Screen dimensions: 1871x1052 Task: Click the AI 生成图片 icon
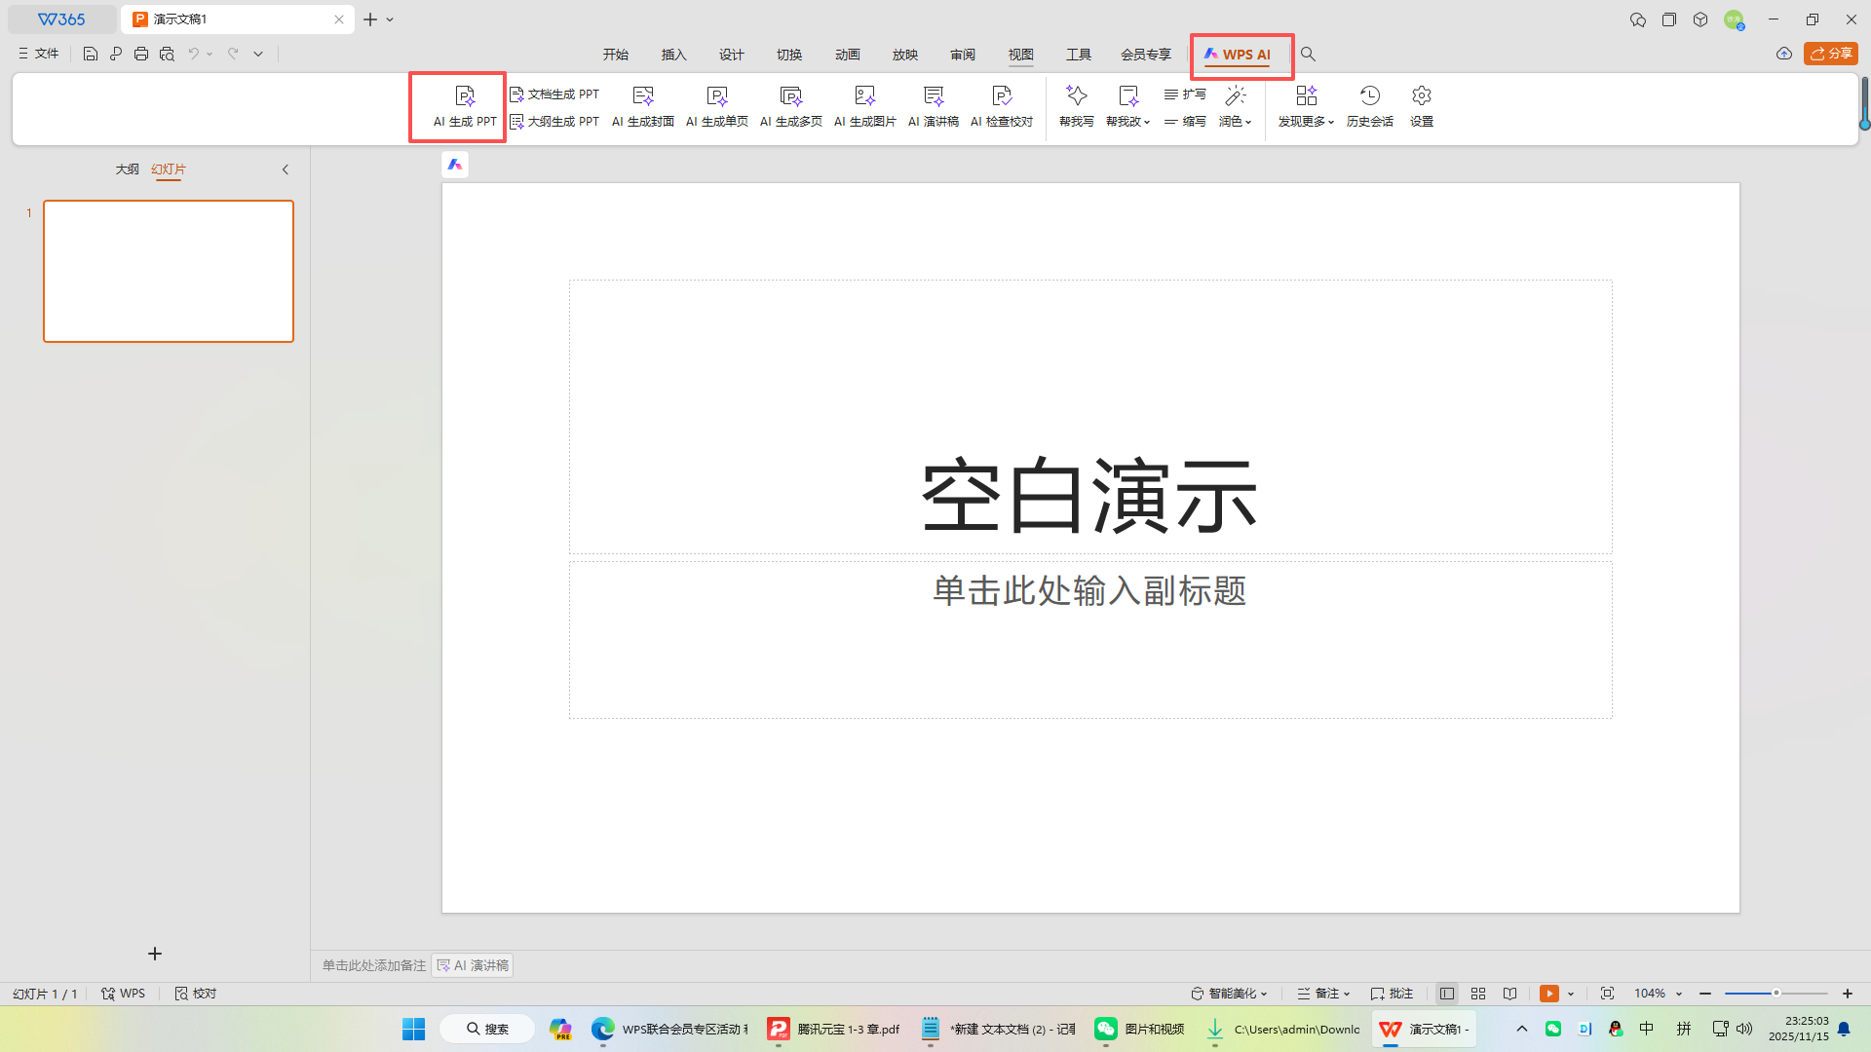pyautogui.click(x=863, y=107)
